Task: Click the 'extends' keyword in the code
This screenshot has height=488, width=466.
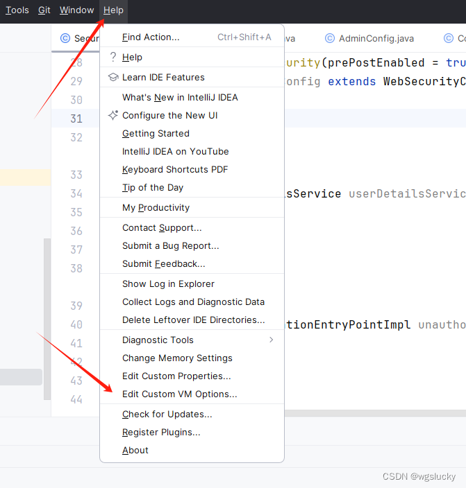Action: tap(352, 82)
